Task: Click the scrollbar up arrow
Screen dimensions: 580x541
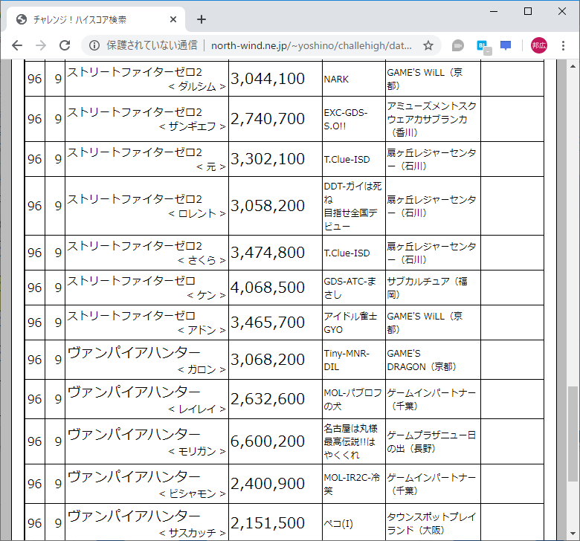Action: pyautogui.click(x=573, y=66)
